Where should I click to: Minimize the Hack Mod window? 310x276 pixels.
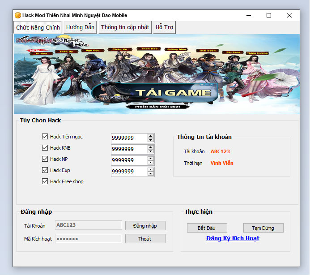[249, 15]
